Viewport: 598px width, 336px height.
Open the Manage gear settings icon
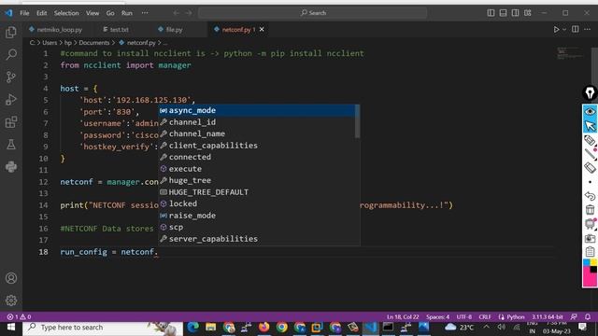(11, 301)
